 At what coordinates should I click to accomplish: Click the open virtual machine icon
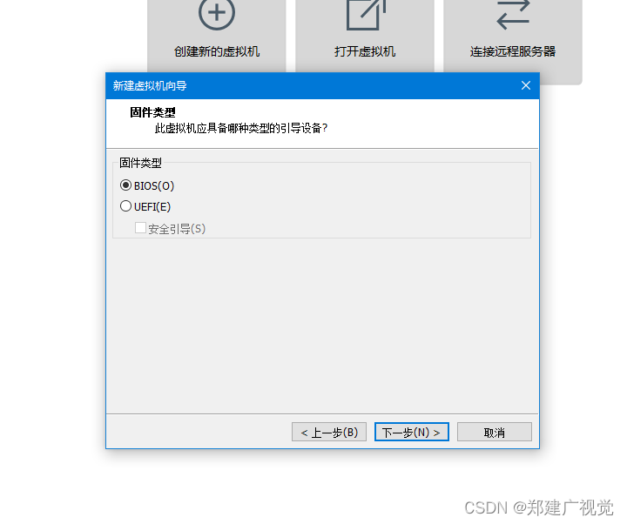(x=366, y=15)
